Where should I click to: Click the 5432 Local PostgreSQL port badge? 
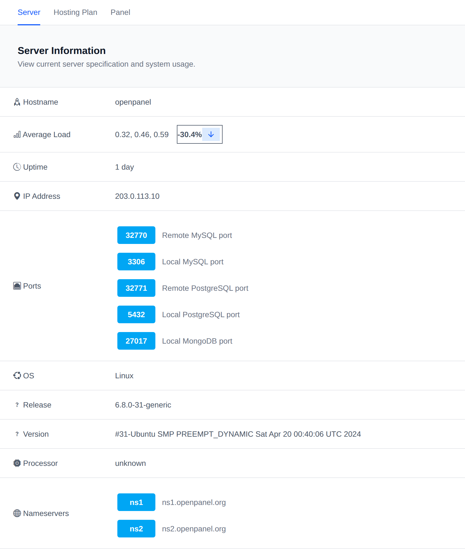[136, 315]
